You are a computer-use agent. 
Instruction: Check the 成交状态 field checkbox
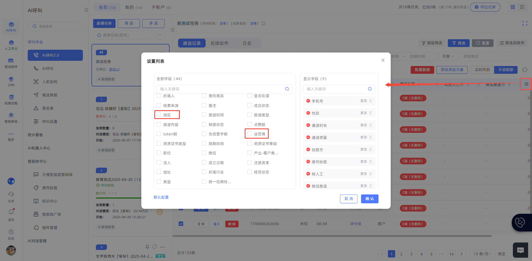click(250, 105)
